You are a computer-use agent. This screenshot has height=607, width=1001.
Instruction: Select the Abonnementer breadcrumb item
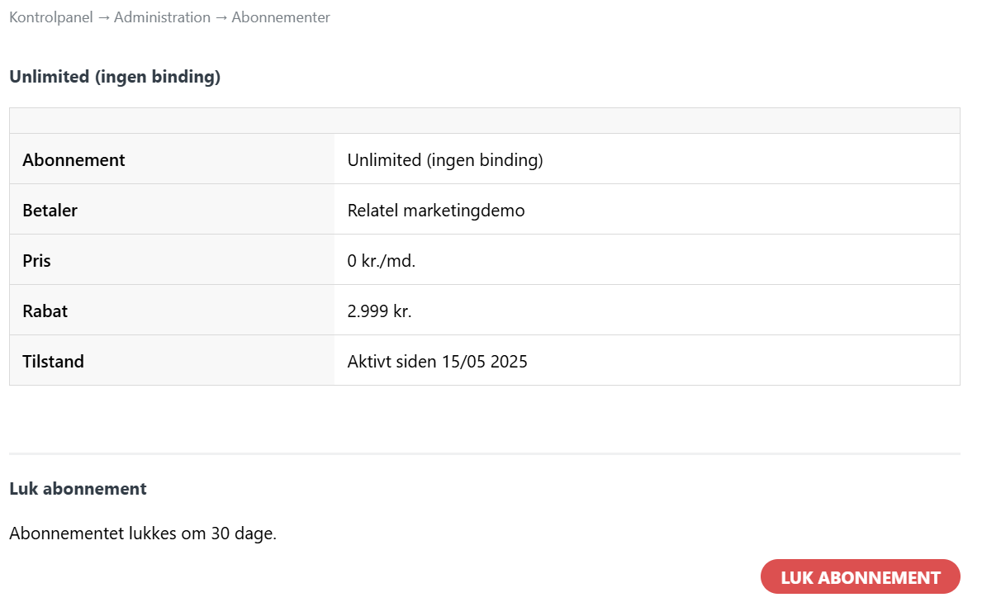coord(281,17)
